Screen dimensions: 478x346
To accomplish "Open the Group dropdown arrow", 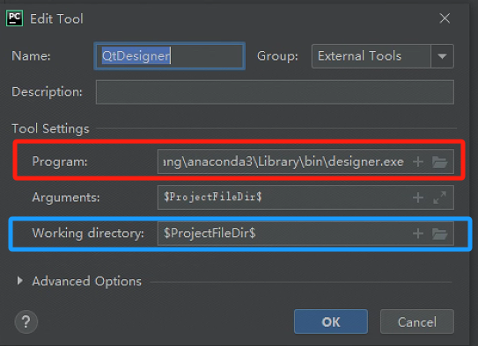I will coord(442,56).
